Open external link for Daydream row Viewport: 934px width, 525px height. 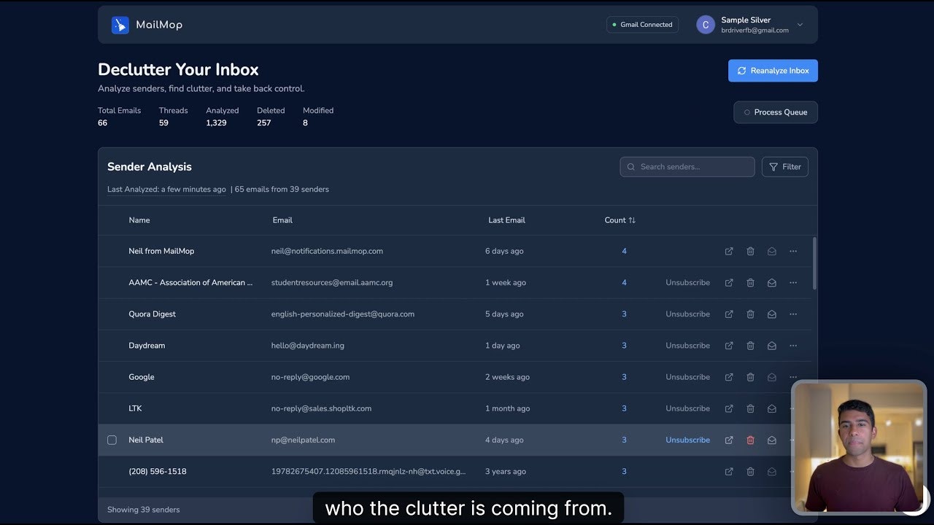click(729, 346)
